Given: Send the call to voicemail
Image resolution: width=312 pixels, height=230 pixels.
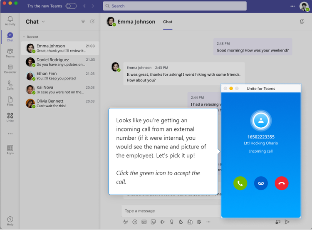Looking at the screenshot, I should coord(261,183).
